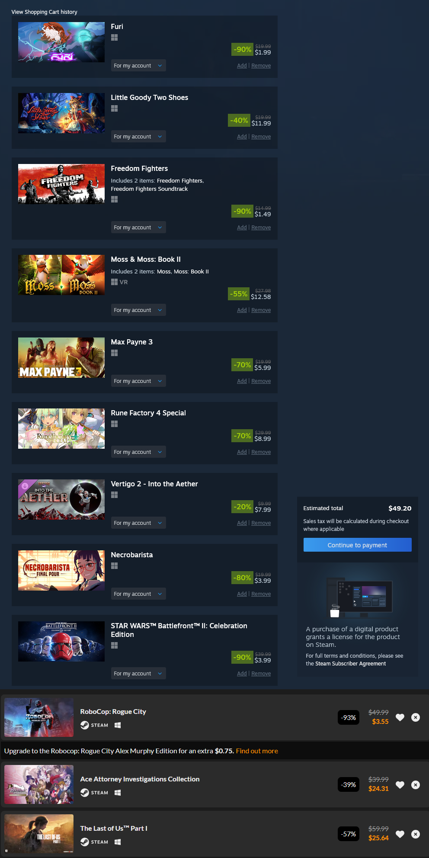This screenshot has width=429, height=858.
Task: Click heart icon for The Last of Us Part I
Action: coord(400,834)
